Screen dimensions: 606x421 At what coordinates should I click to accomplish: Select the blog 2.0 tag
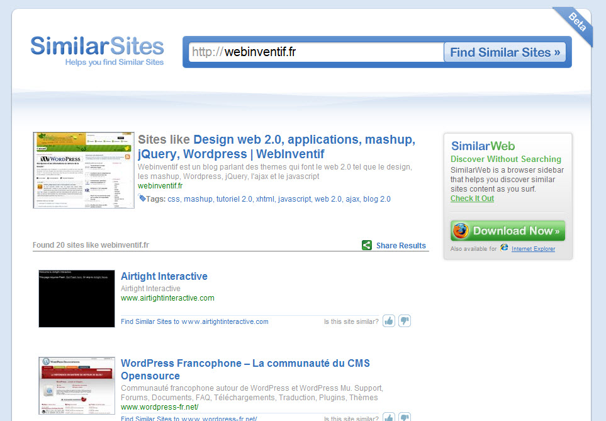pos(377,199)
